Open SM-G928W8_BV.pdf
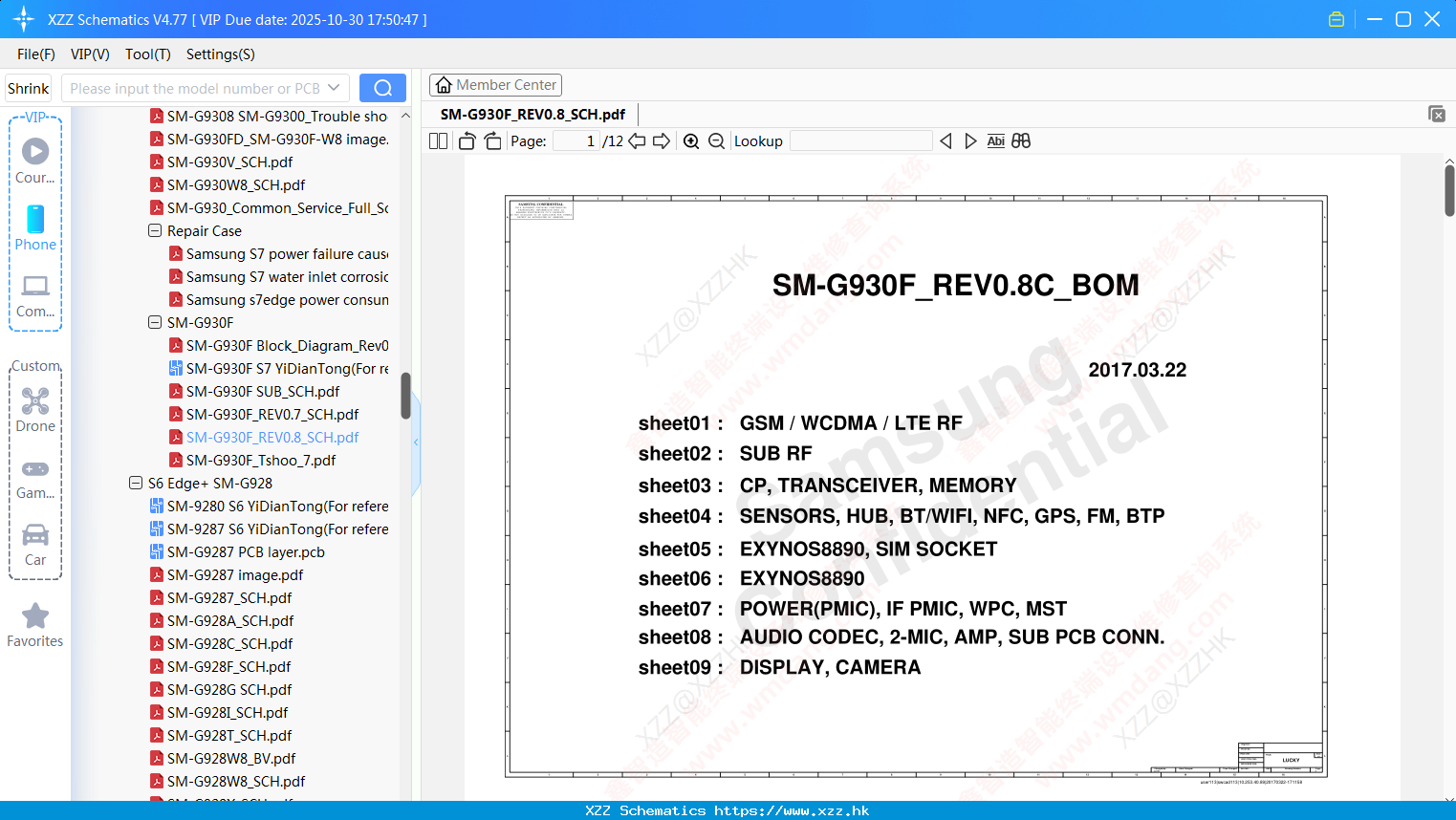The image size is (1456, 820). (223, 759)
